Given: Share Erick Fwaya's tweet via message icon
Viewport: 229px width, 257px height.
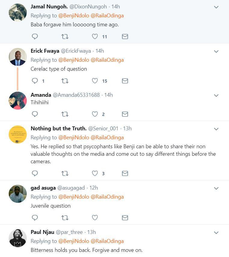Looking at the screenshot, I should (125, 80).
